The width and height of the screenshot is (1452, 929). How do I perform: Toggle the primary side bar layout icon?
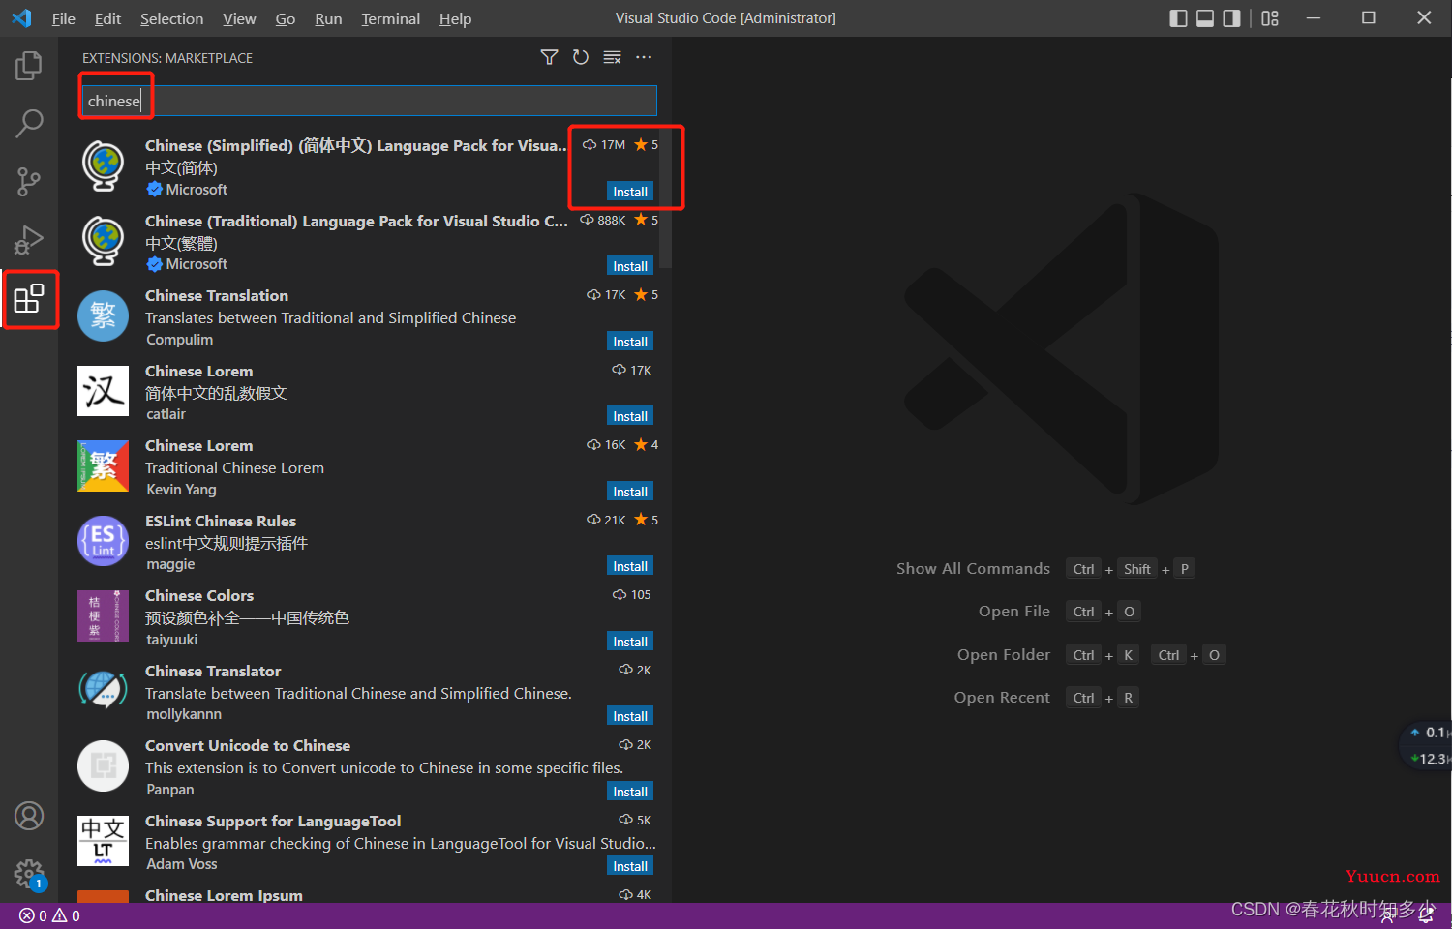[1178, 18]
